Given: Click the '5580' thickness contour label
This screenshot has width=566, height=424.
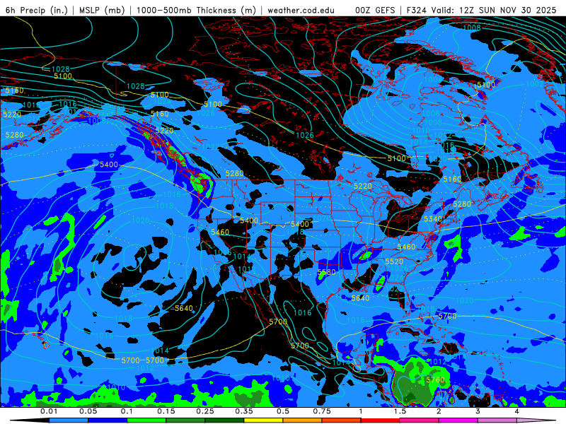Looking at the screenshot, I should 326,272.
